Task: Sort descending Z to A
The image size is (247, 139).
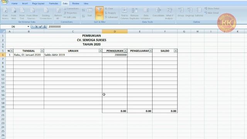Action: (x=83, y=16)
